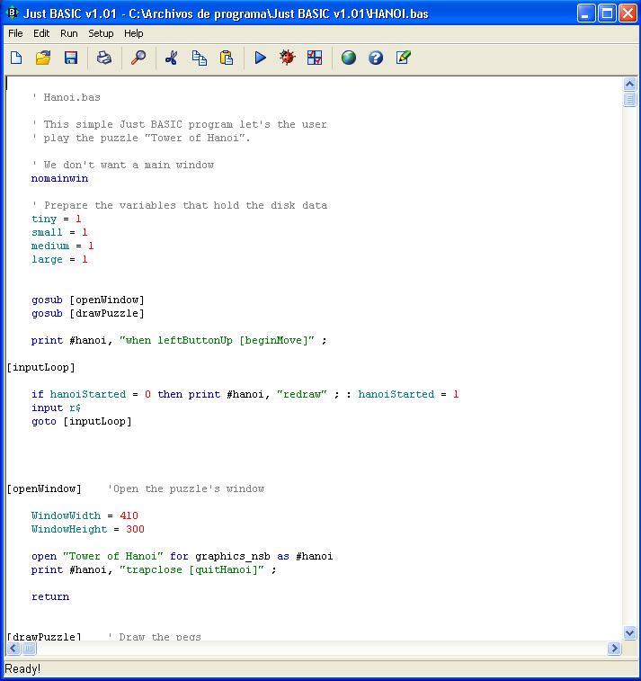Screen dimensions: 641x681
Task: Click the 'large = 1' code line
Action: pyautogui.click(x=59, y=259)
